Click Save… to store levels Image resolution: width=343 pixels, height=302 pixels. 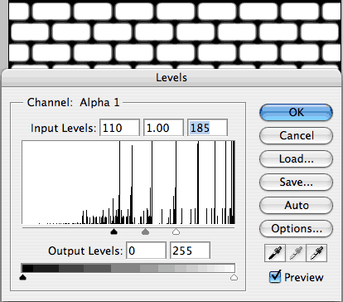click(296, 182)
